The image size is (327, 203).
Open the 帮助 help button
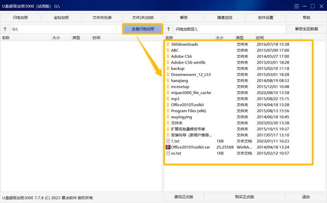tap(307, 18)
